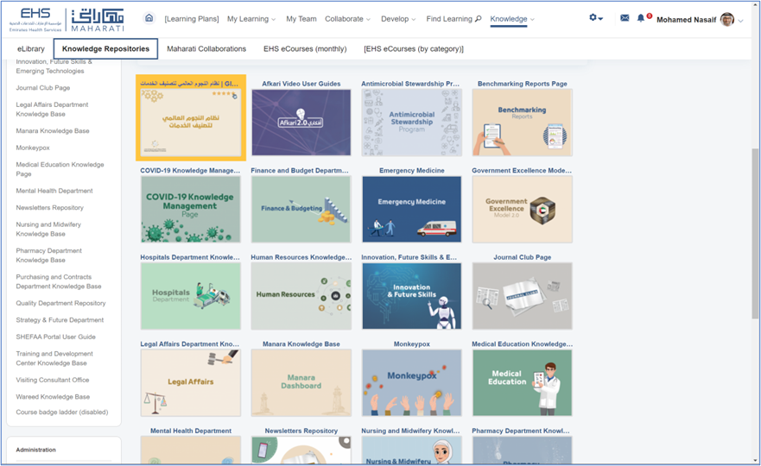Open the Legal Affairs tile image
The width and height of the screenshot is (761, 466).
point(191,382)
